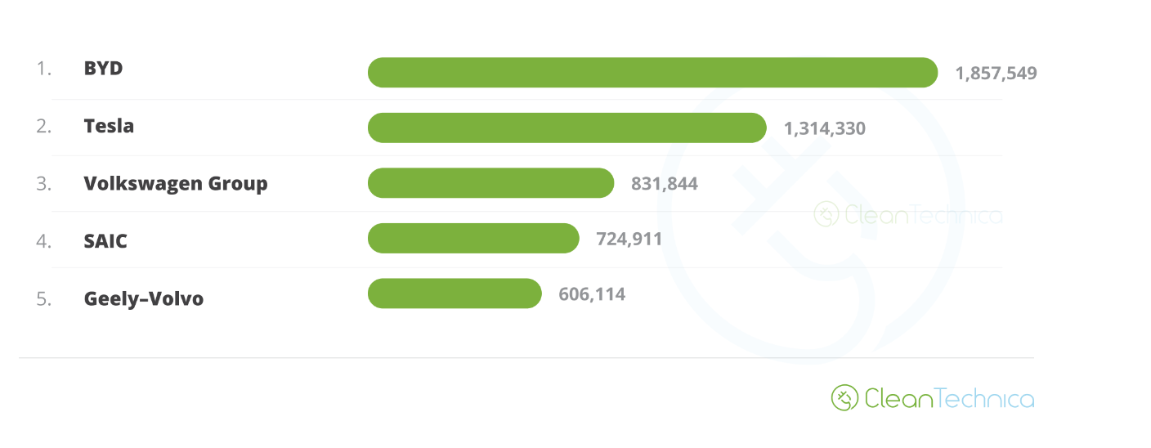Select the Geely–Volvo label
1151x448 pixels.
144,298
